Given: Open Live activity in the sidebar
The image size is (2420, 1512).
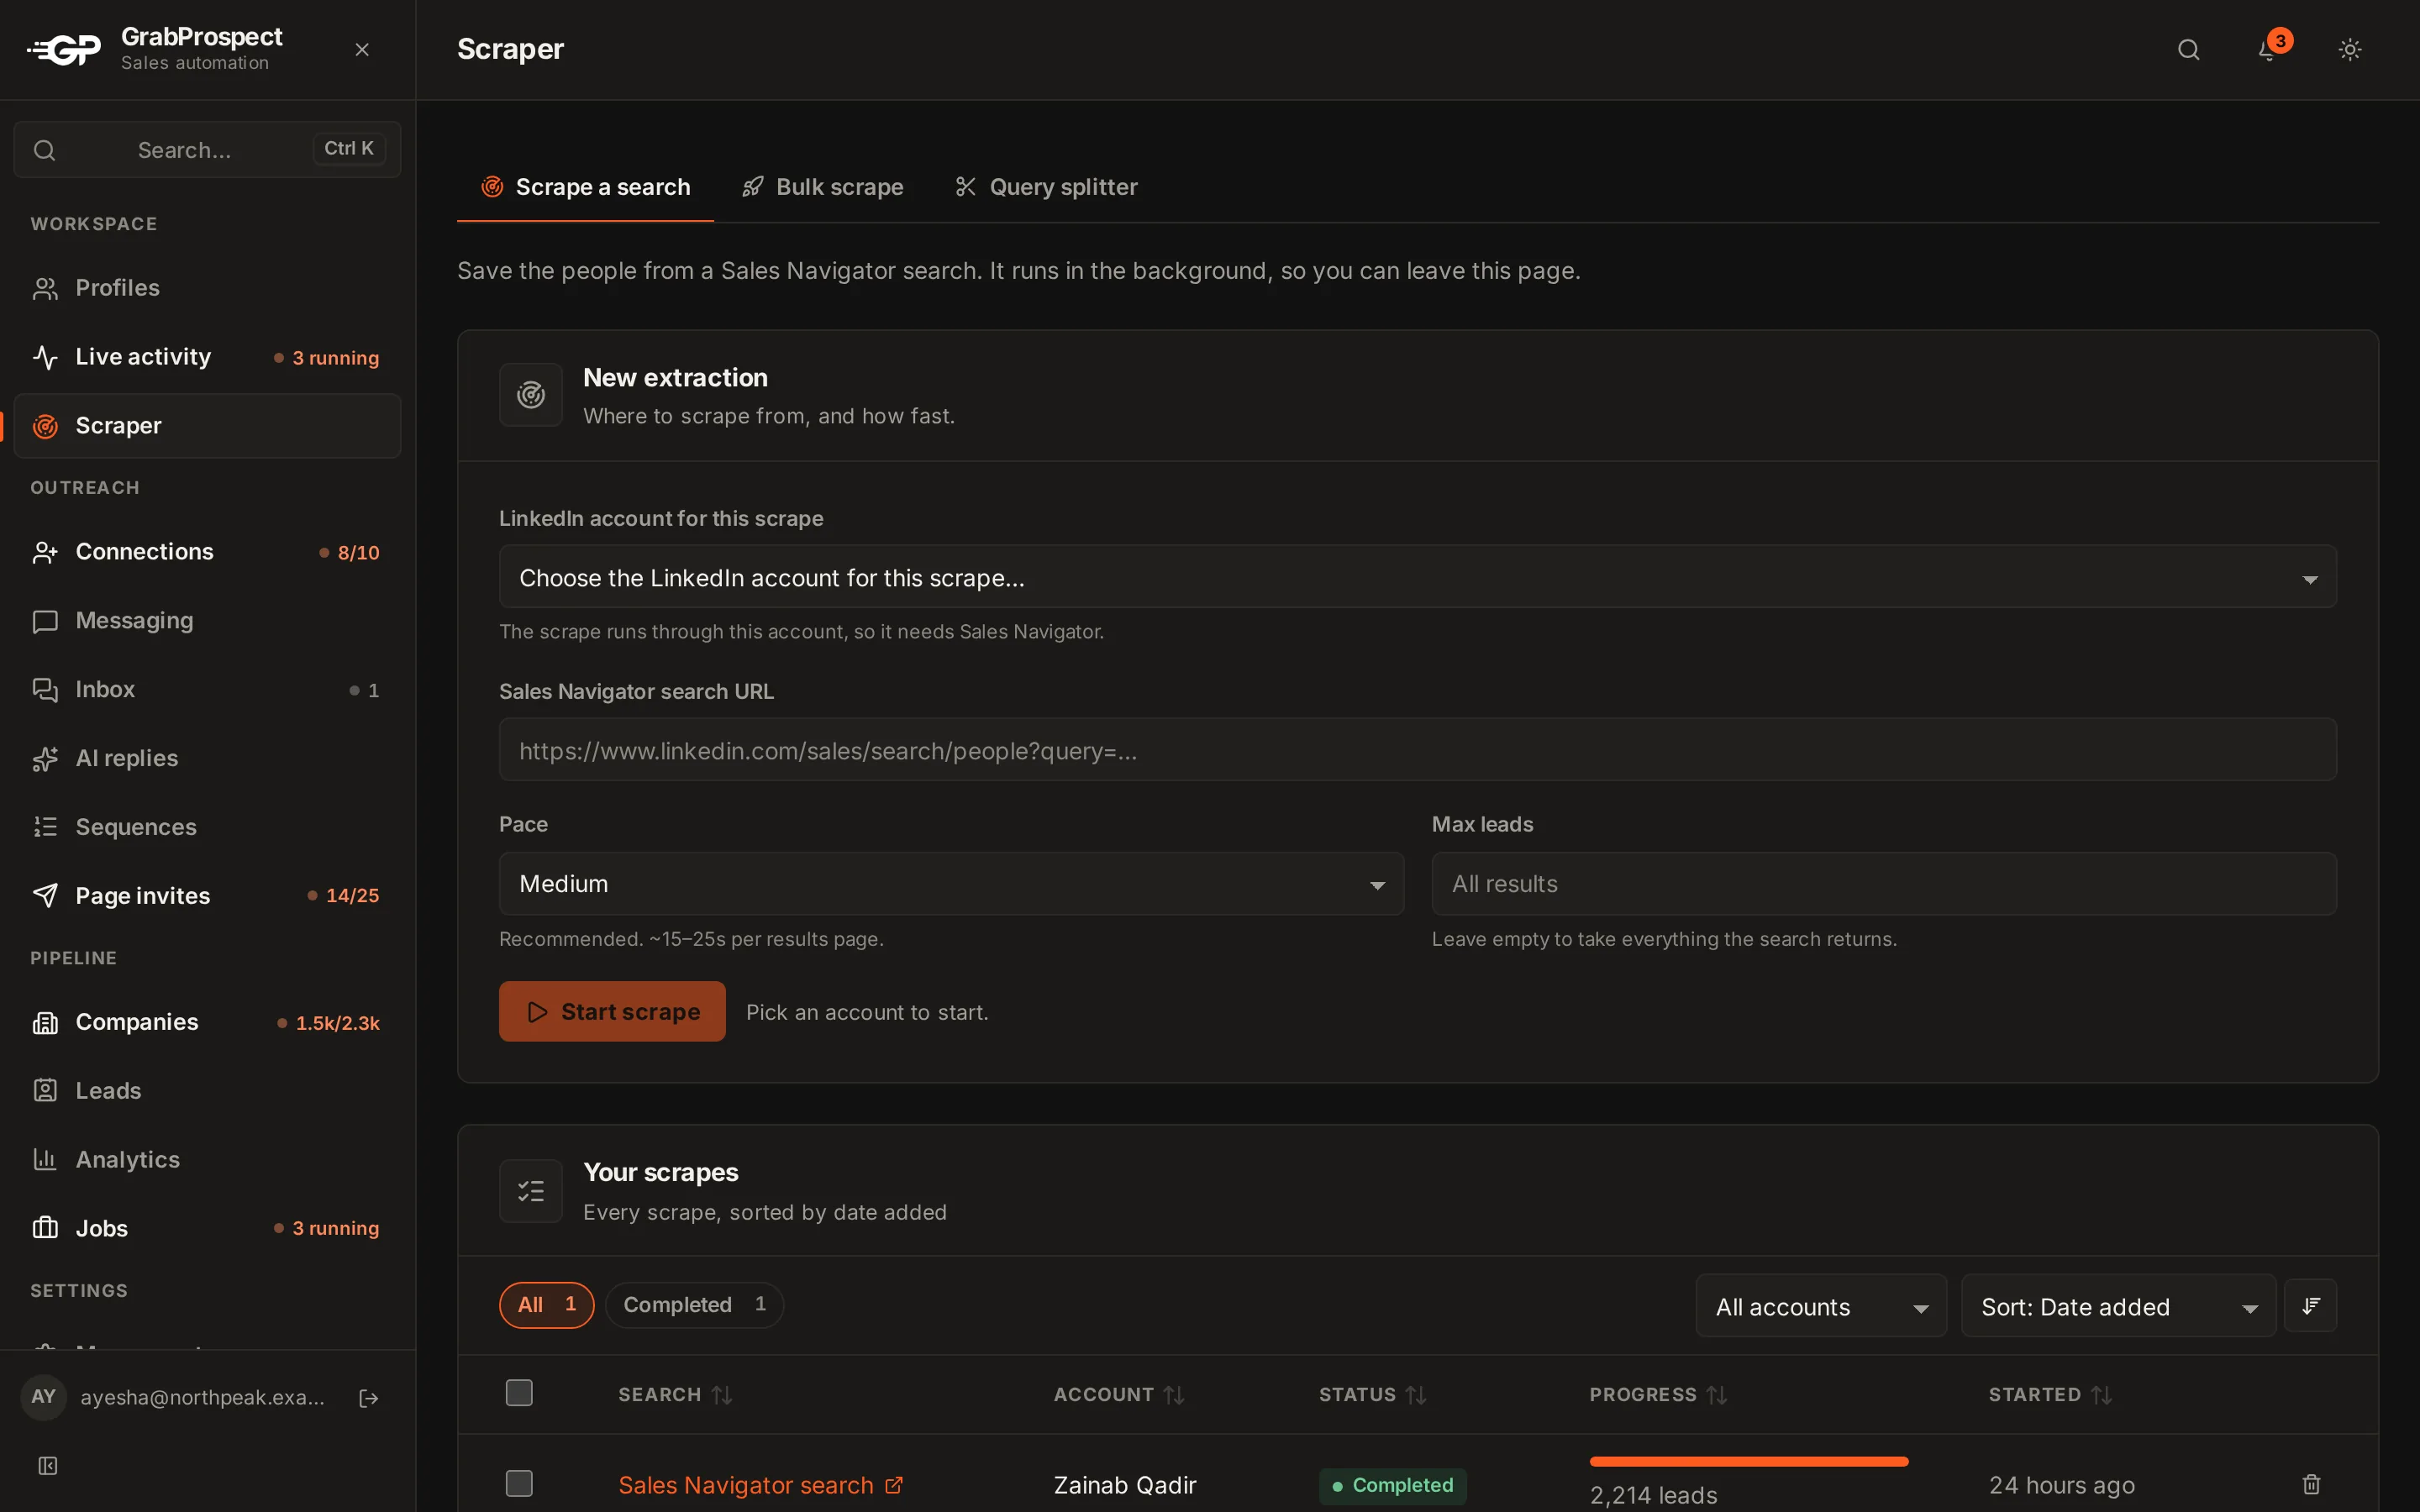Looking at the screenshot, I should (207, 357).
